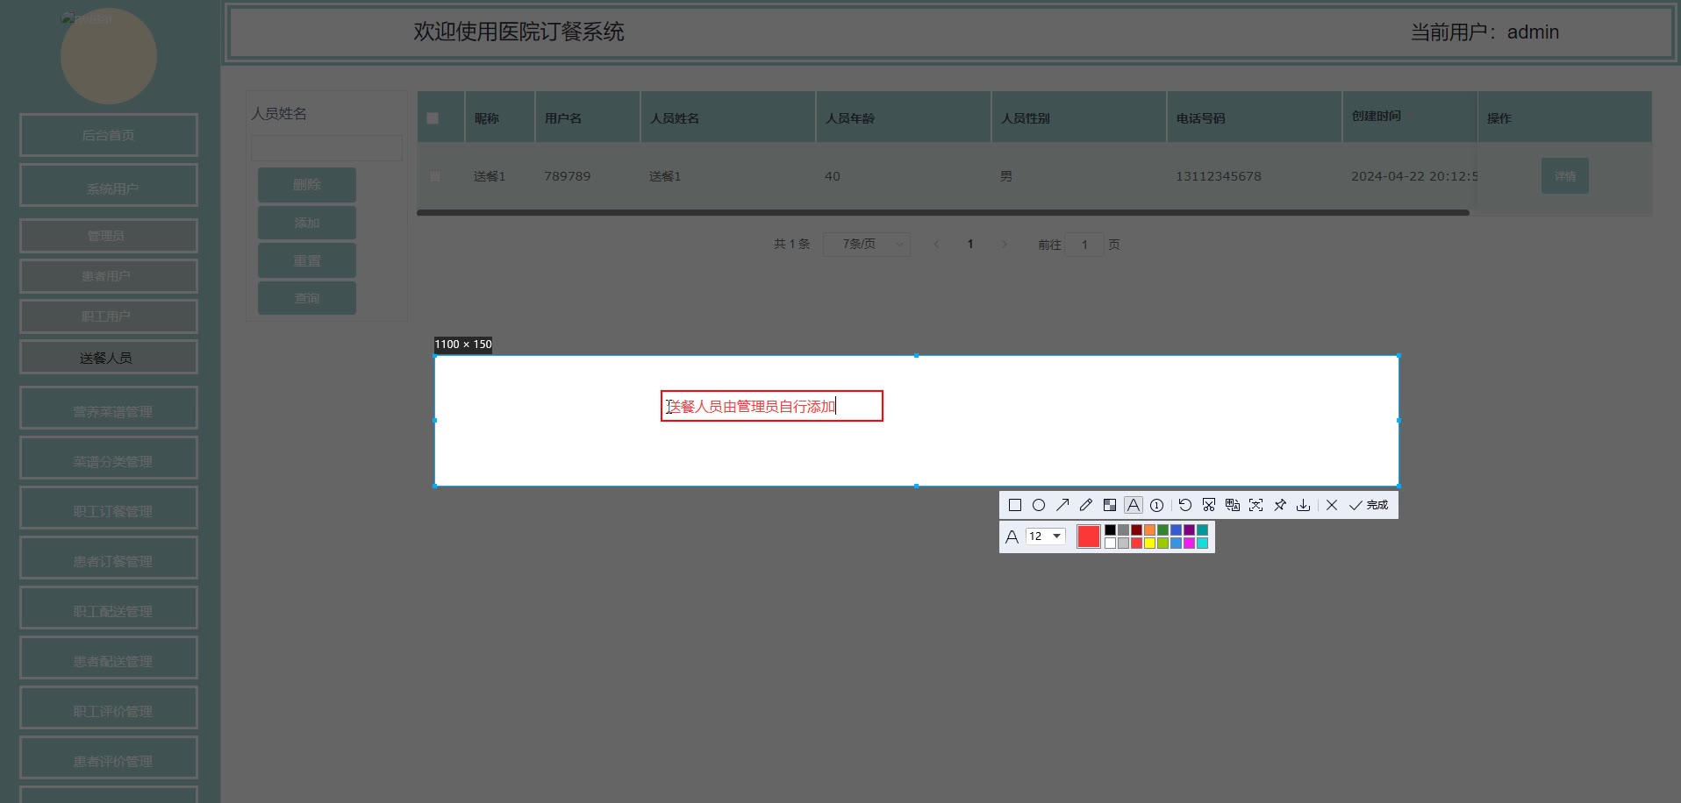
Task: Click the user avatar image
Action: coord(109,56)
